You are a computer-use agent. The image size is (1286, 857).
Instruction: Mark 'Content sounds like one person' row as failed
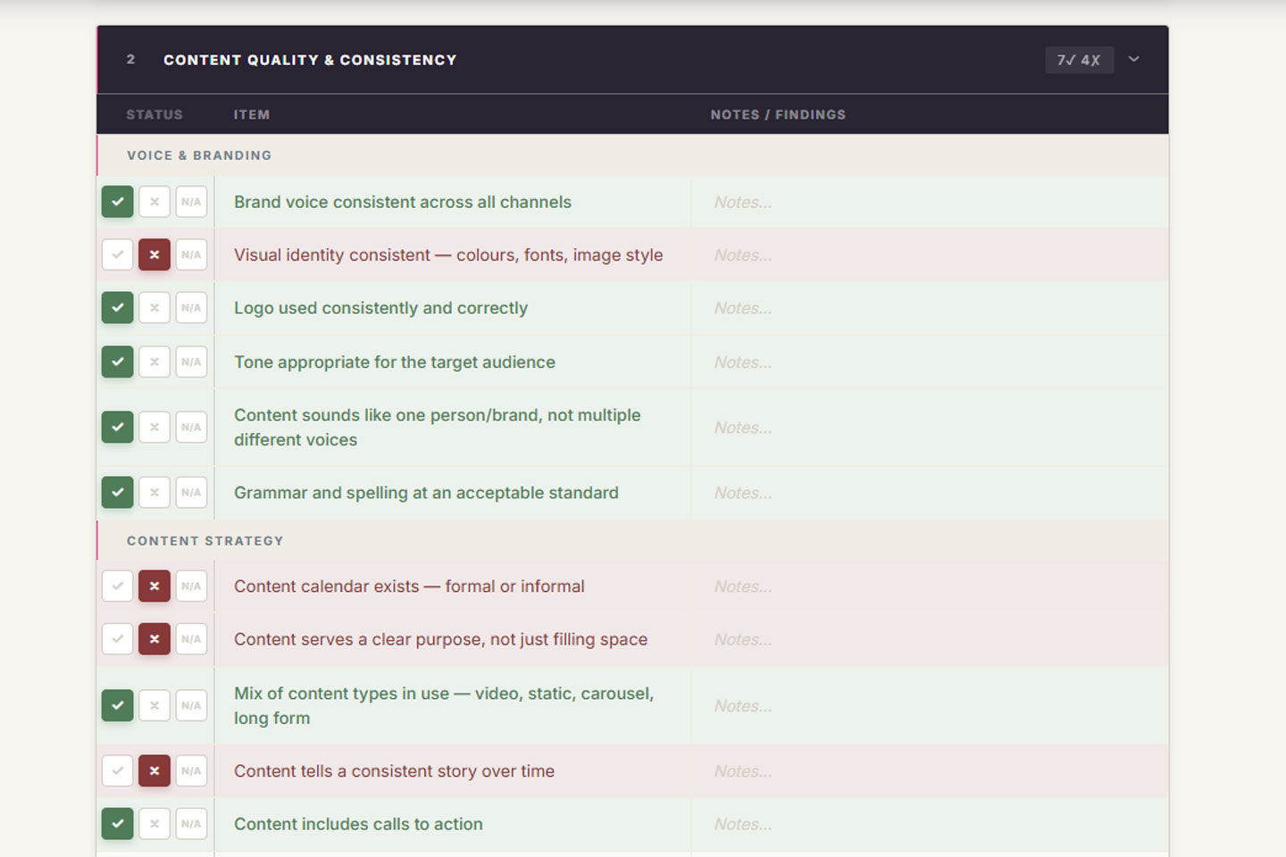(154, 427)
